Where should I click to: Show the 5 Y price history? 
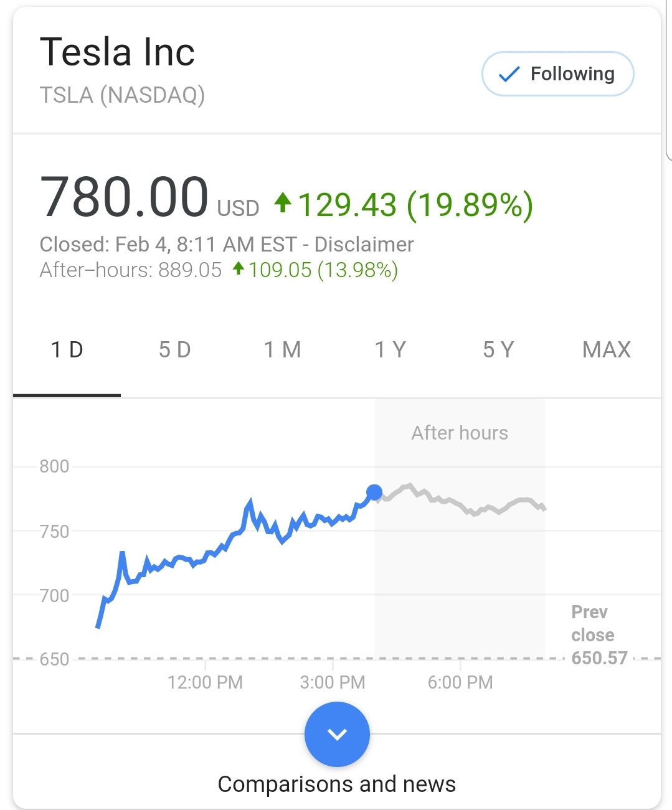coord(498,350)
